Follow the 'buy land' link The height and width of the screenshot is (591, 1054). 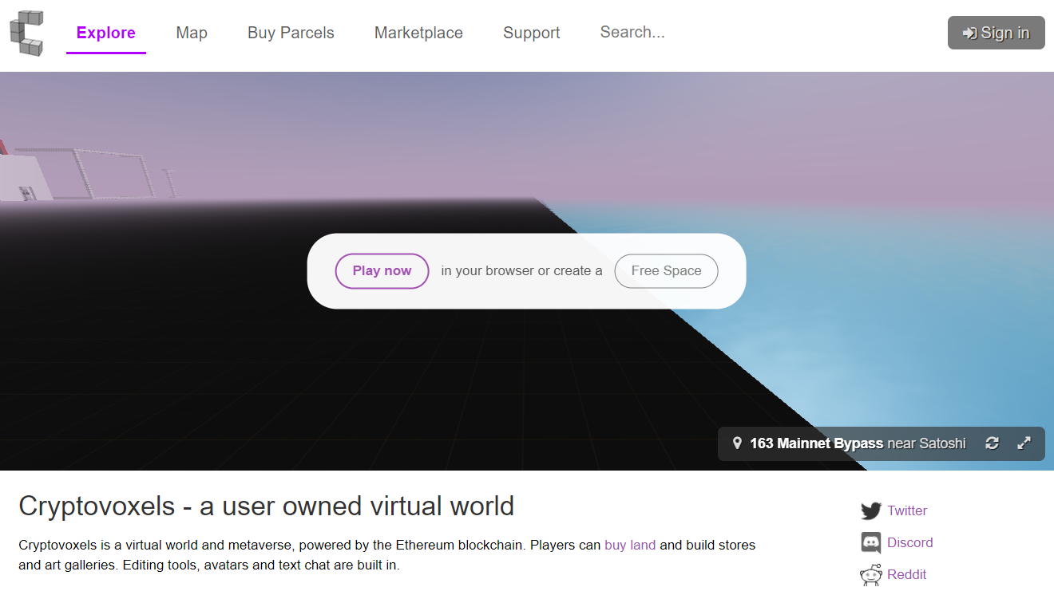(630, 546)
